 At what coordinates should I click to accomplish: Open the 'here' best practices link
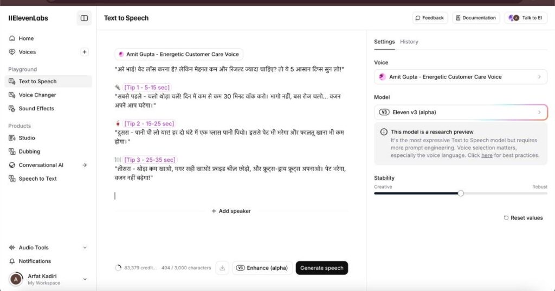(487, 155)
